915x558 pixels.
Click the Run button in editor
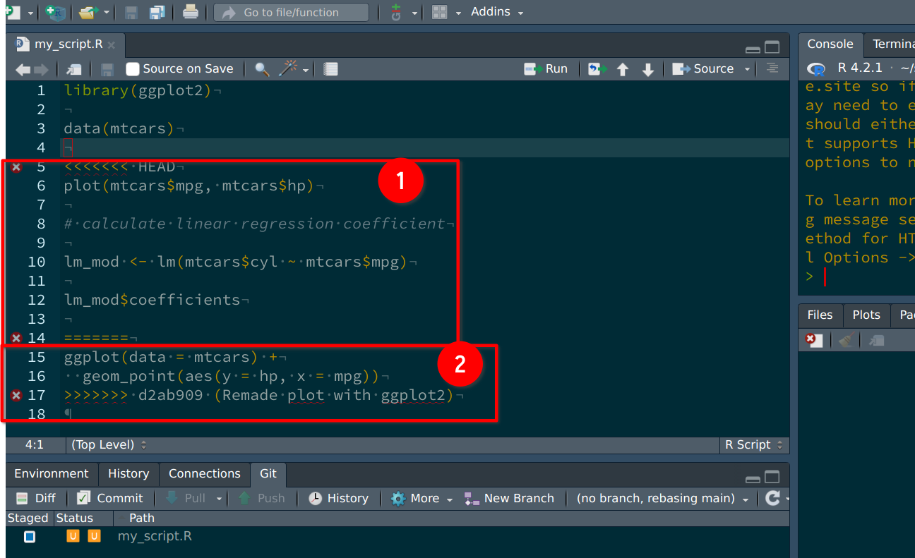tap(546, 69)
